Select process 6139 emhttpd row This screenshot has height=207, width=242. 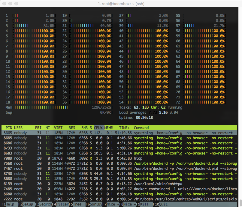[x=119, y=184]
